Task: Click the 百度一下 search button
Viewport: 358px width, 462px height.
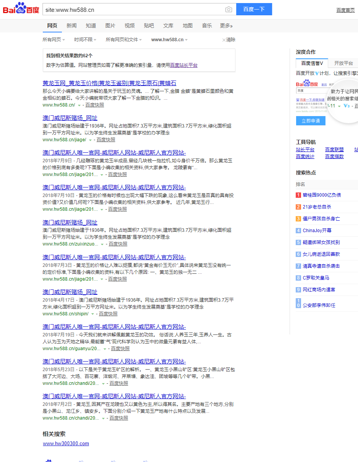Action: (x=254, y=9)
